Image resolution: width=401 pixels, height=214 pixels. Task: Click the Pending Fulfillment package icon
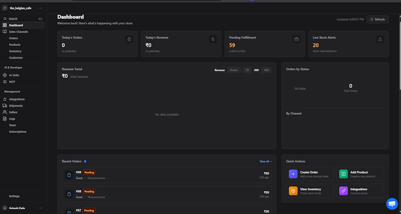click(x=296, y=39)
